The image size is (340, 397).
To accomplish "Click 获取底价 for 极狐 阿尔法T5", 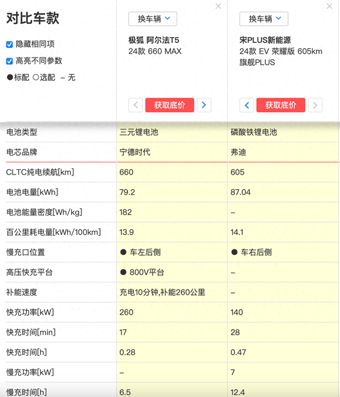I will (169, 105).
